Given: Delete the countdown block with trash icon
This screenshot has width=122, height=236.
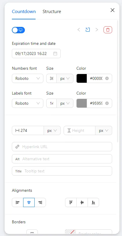Looking at the screenshot, I should [x=108, y=30].
